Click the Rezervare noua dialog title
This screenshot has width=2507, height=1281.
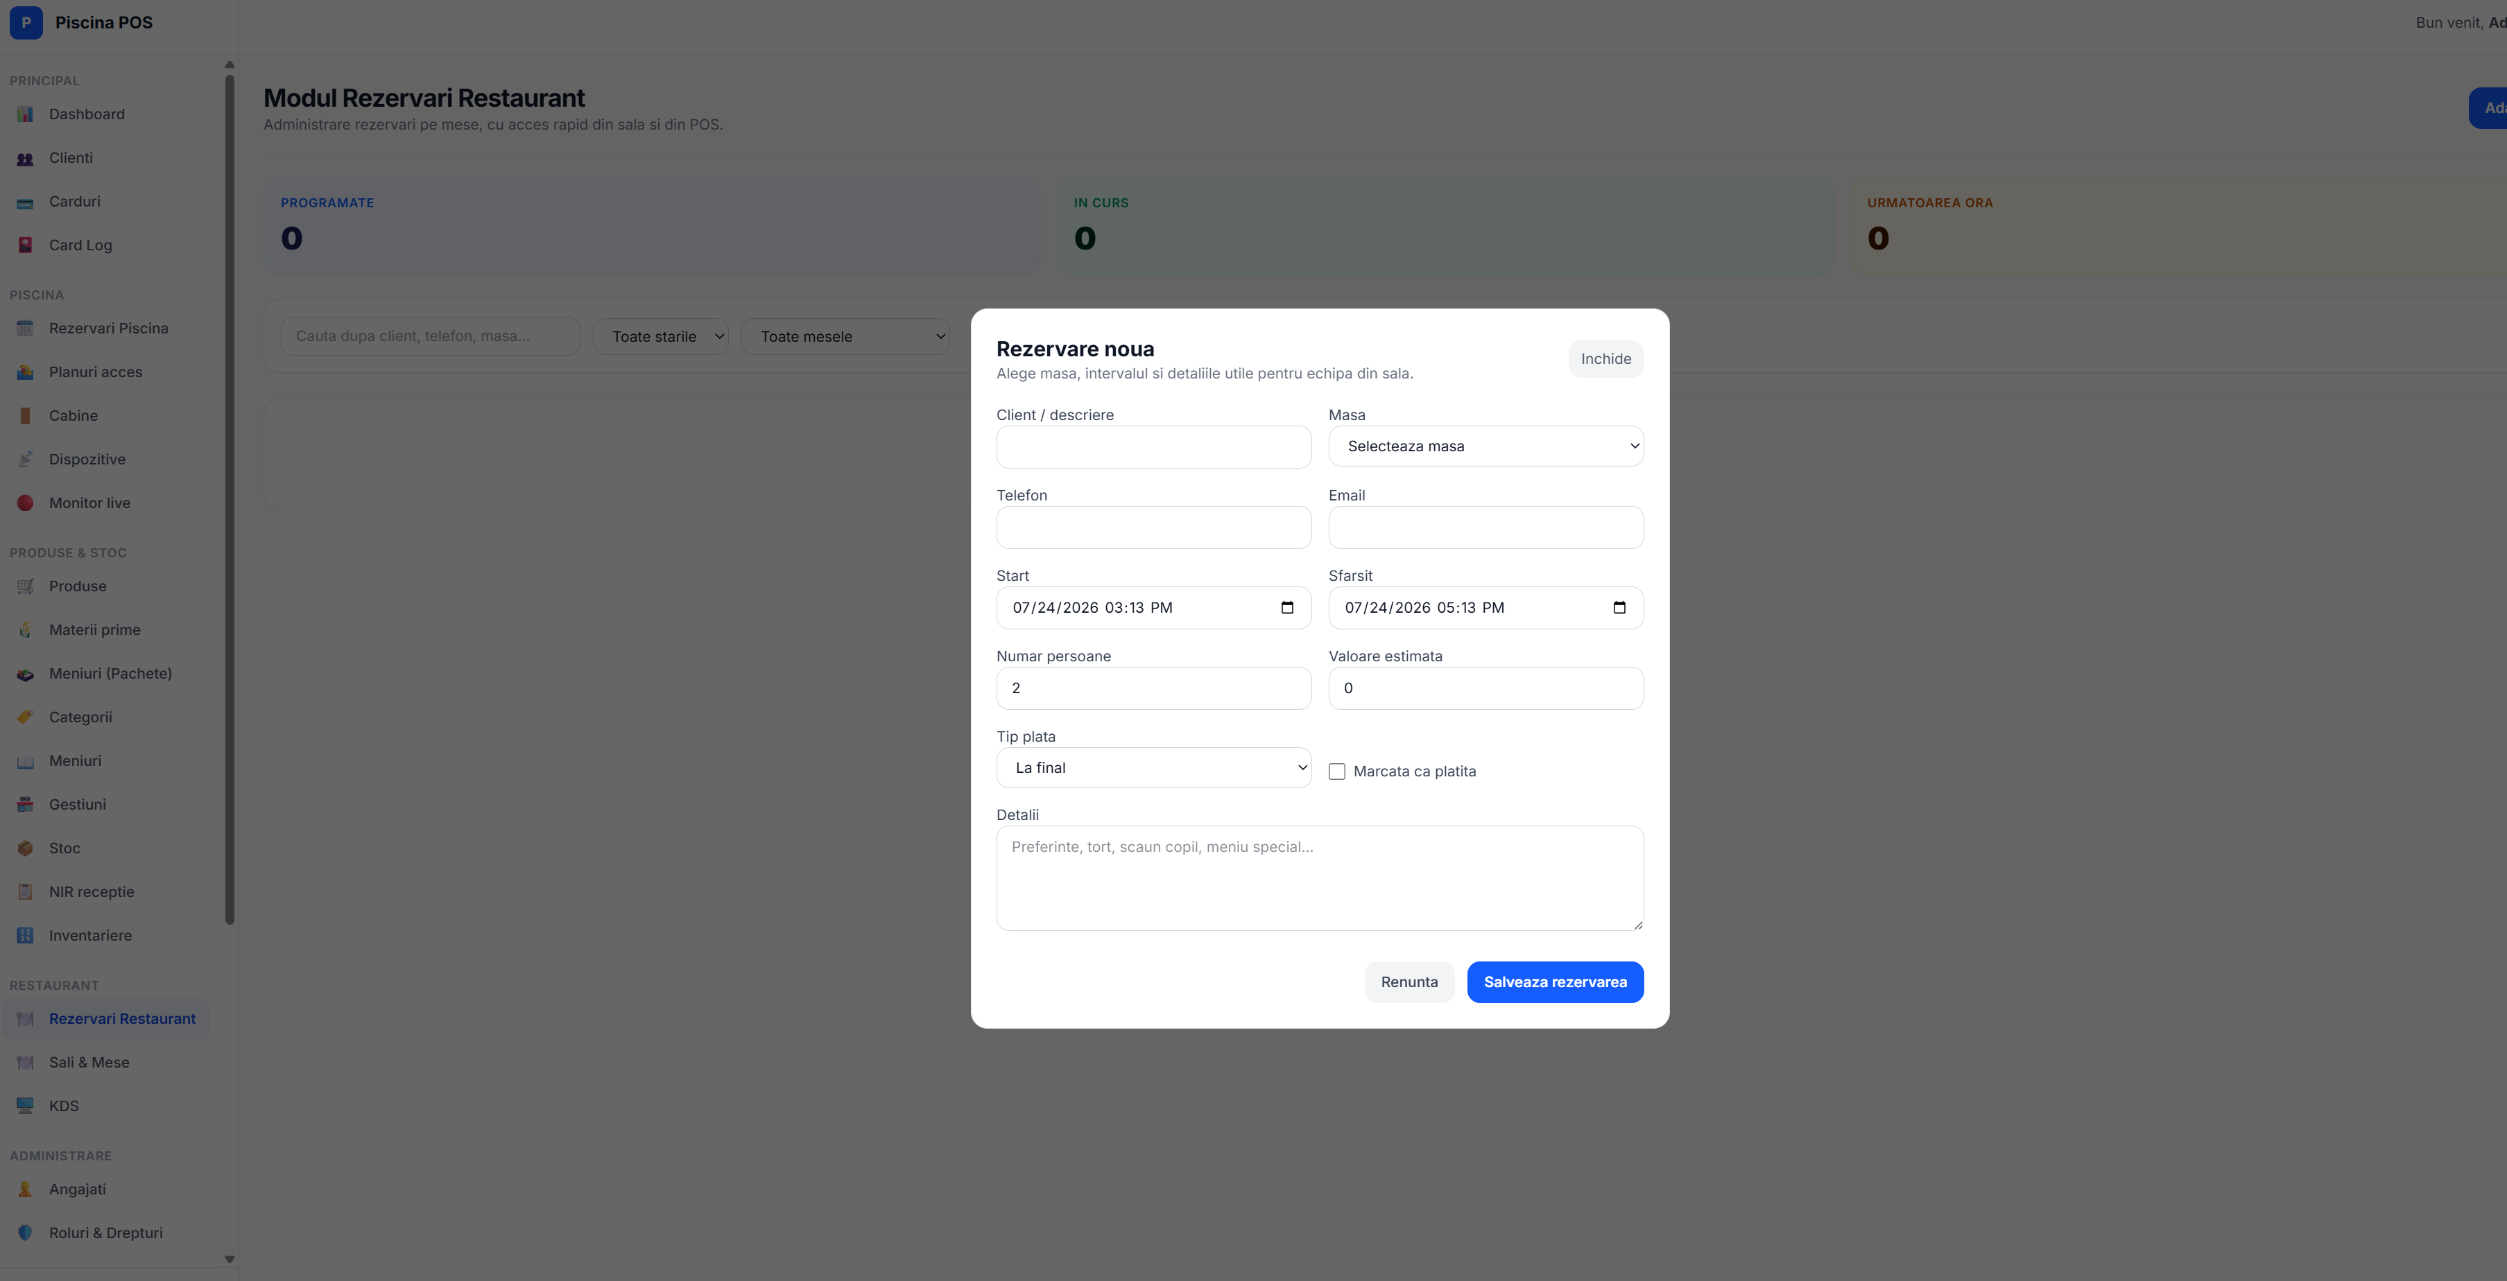point(1076,349)
